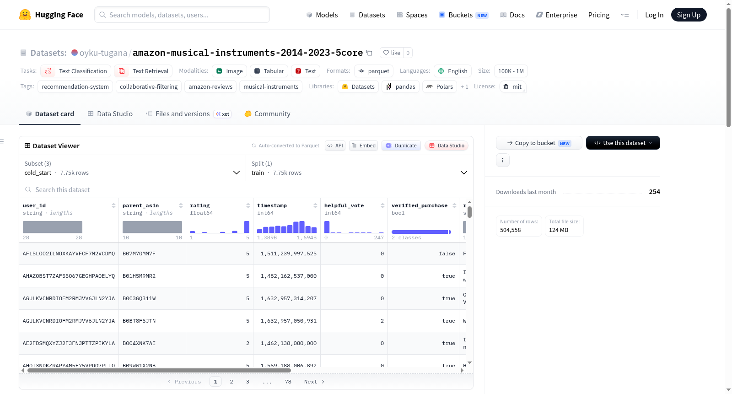Switch to the Dataset card tab

pyautogui.click(x=50, y=114)
